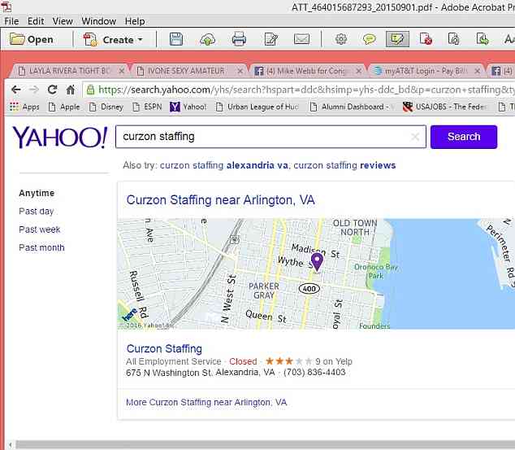The width and height of the screenshot is (515, 450).
Task: Click the horizontal scrollbar at bottom
Action: click(x=266, y=445)
